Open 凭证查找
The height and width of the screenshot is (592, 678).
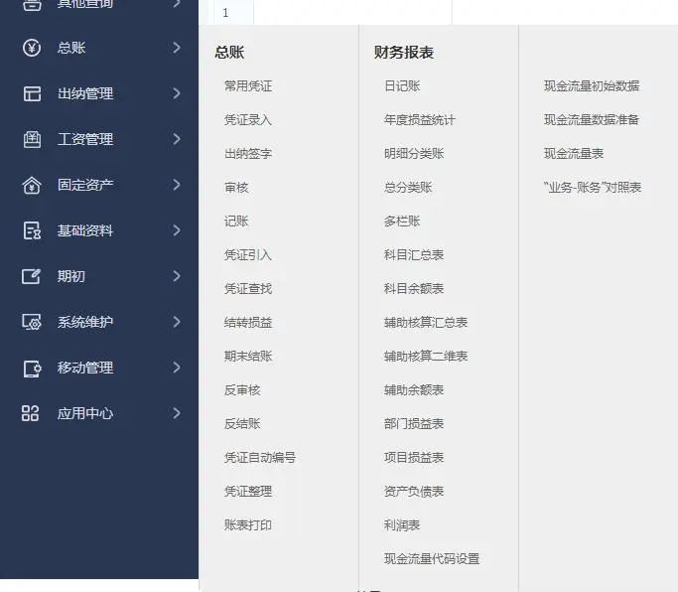(248, 289)
